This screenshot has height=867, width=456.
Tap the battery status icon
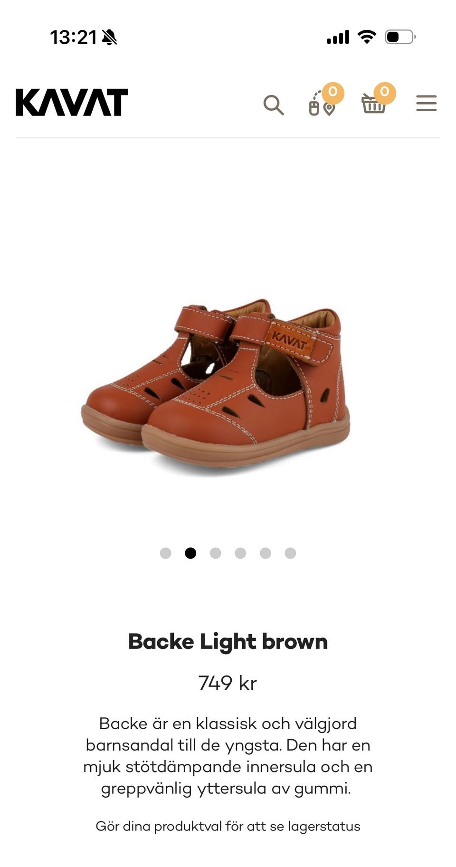pyautogui.click(x=400, y=37)
